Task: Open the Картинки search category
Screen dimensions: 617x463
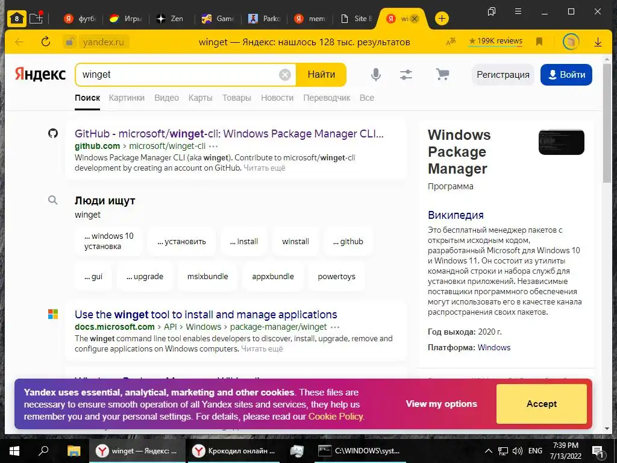Action: point(127,98)
